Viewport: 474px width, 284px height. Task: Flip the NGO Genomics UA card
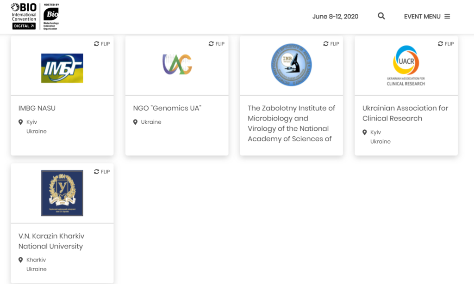tap(217, 44)
